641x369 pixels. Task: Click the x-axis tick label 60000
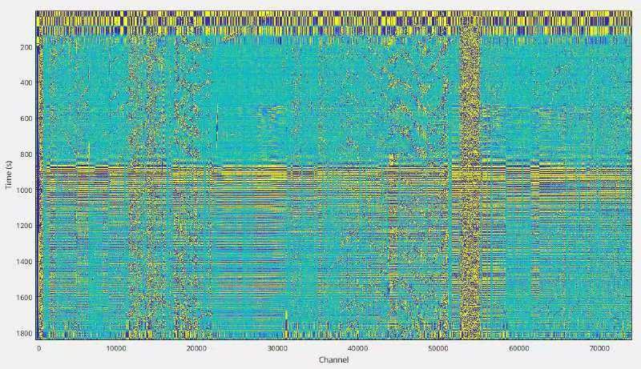(518, 348)
